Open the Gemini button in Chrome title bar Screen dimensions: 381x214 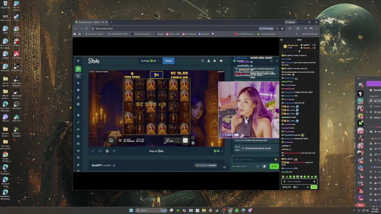[290, 22]
